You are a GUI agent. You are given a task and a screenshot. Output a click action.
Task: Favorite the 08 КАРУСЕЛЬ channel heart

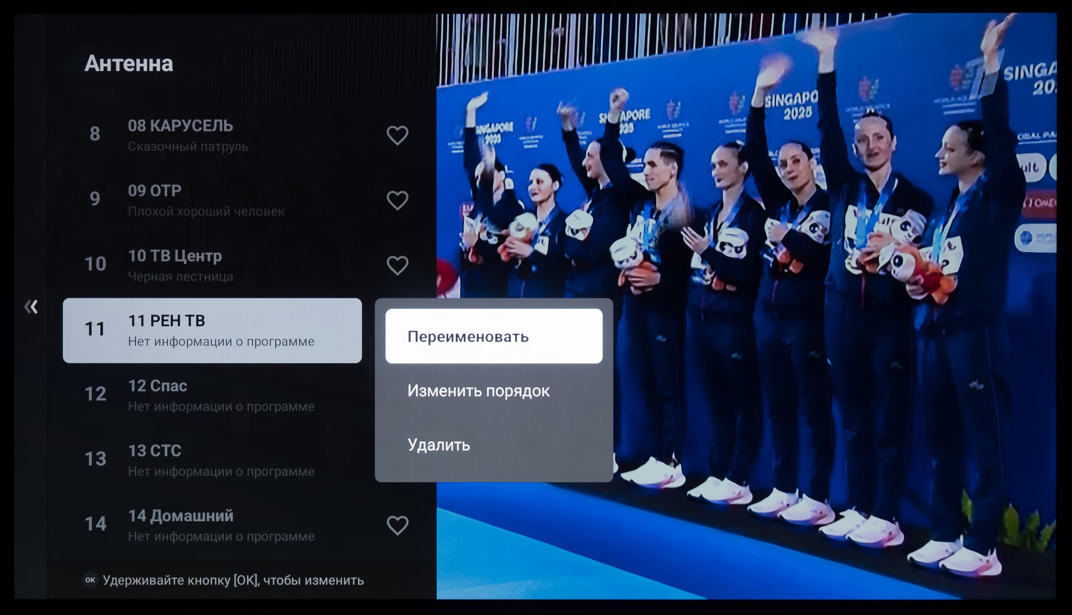[397, 135]
